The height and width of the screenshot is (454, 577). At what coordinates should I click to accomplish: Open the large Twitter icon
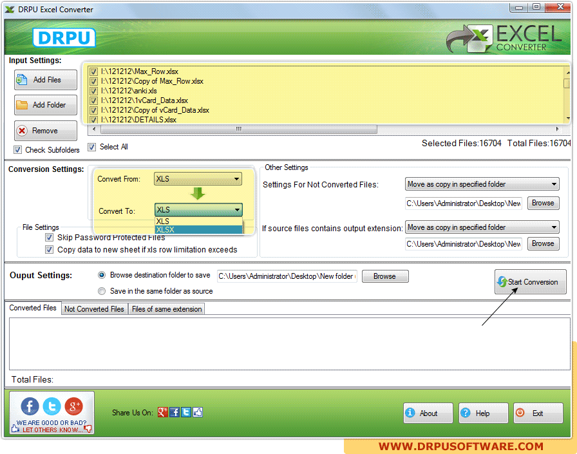tap(52, 406)
